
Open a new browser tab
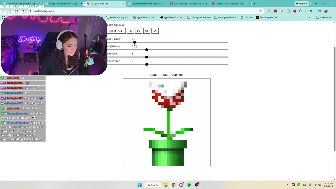click(254, 4)
